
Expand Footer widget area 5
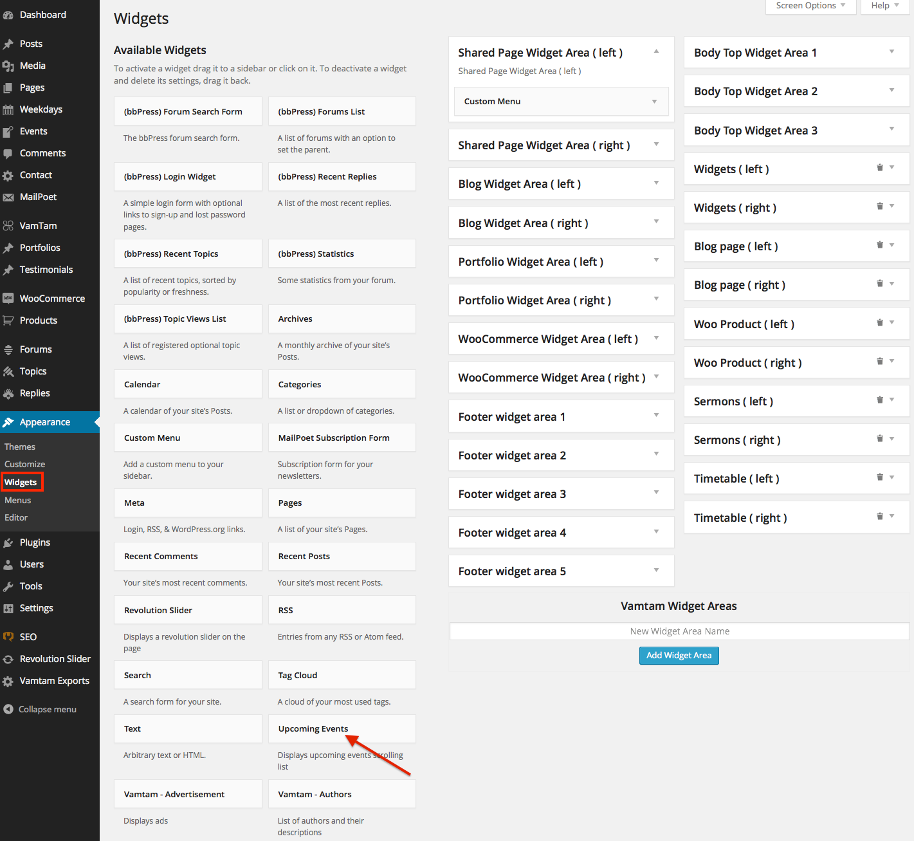656,570
